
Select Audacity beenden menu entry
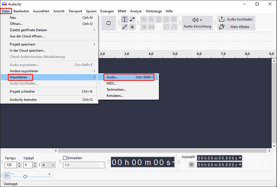[49, 100]
